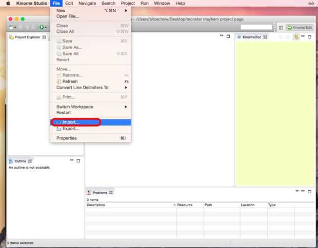
Task: Expand Convert Line Delimiters To submenu
Action: 91,88
